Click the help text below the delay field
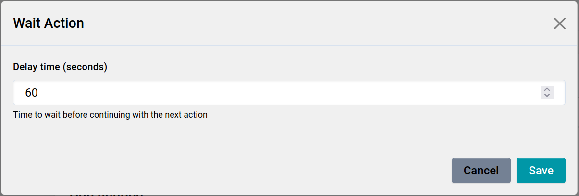Viewport: 579px width, 196px height. click(110, 115)
